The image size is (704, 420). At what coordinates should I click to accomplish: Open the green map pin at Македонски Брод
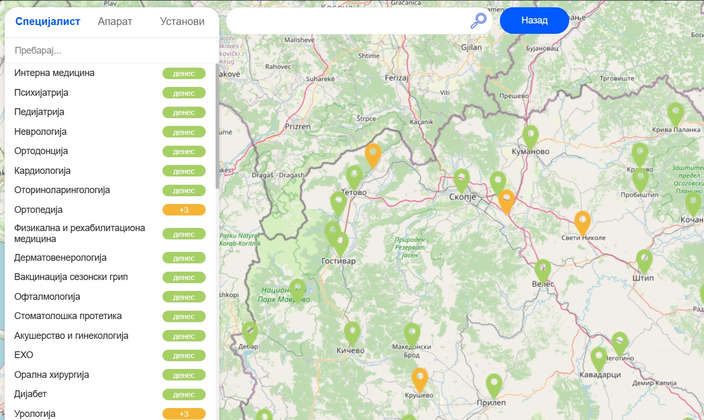coord(412,334)
